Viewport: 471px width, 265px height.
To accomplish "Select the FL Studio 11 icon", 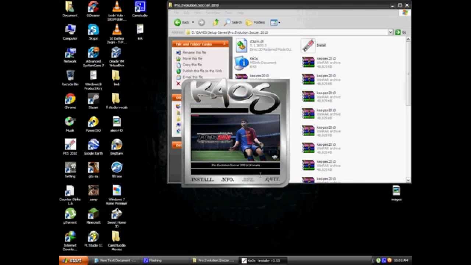I will (x=93, y=239).
